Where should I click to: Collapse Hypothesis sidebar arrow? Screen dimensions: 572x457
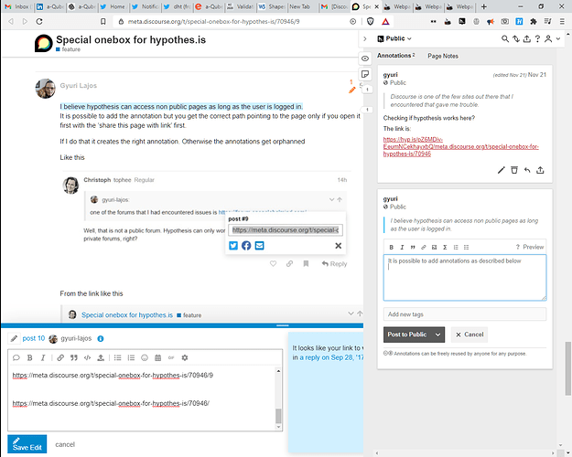[365, 38]
